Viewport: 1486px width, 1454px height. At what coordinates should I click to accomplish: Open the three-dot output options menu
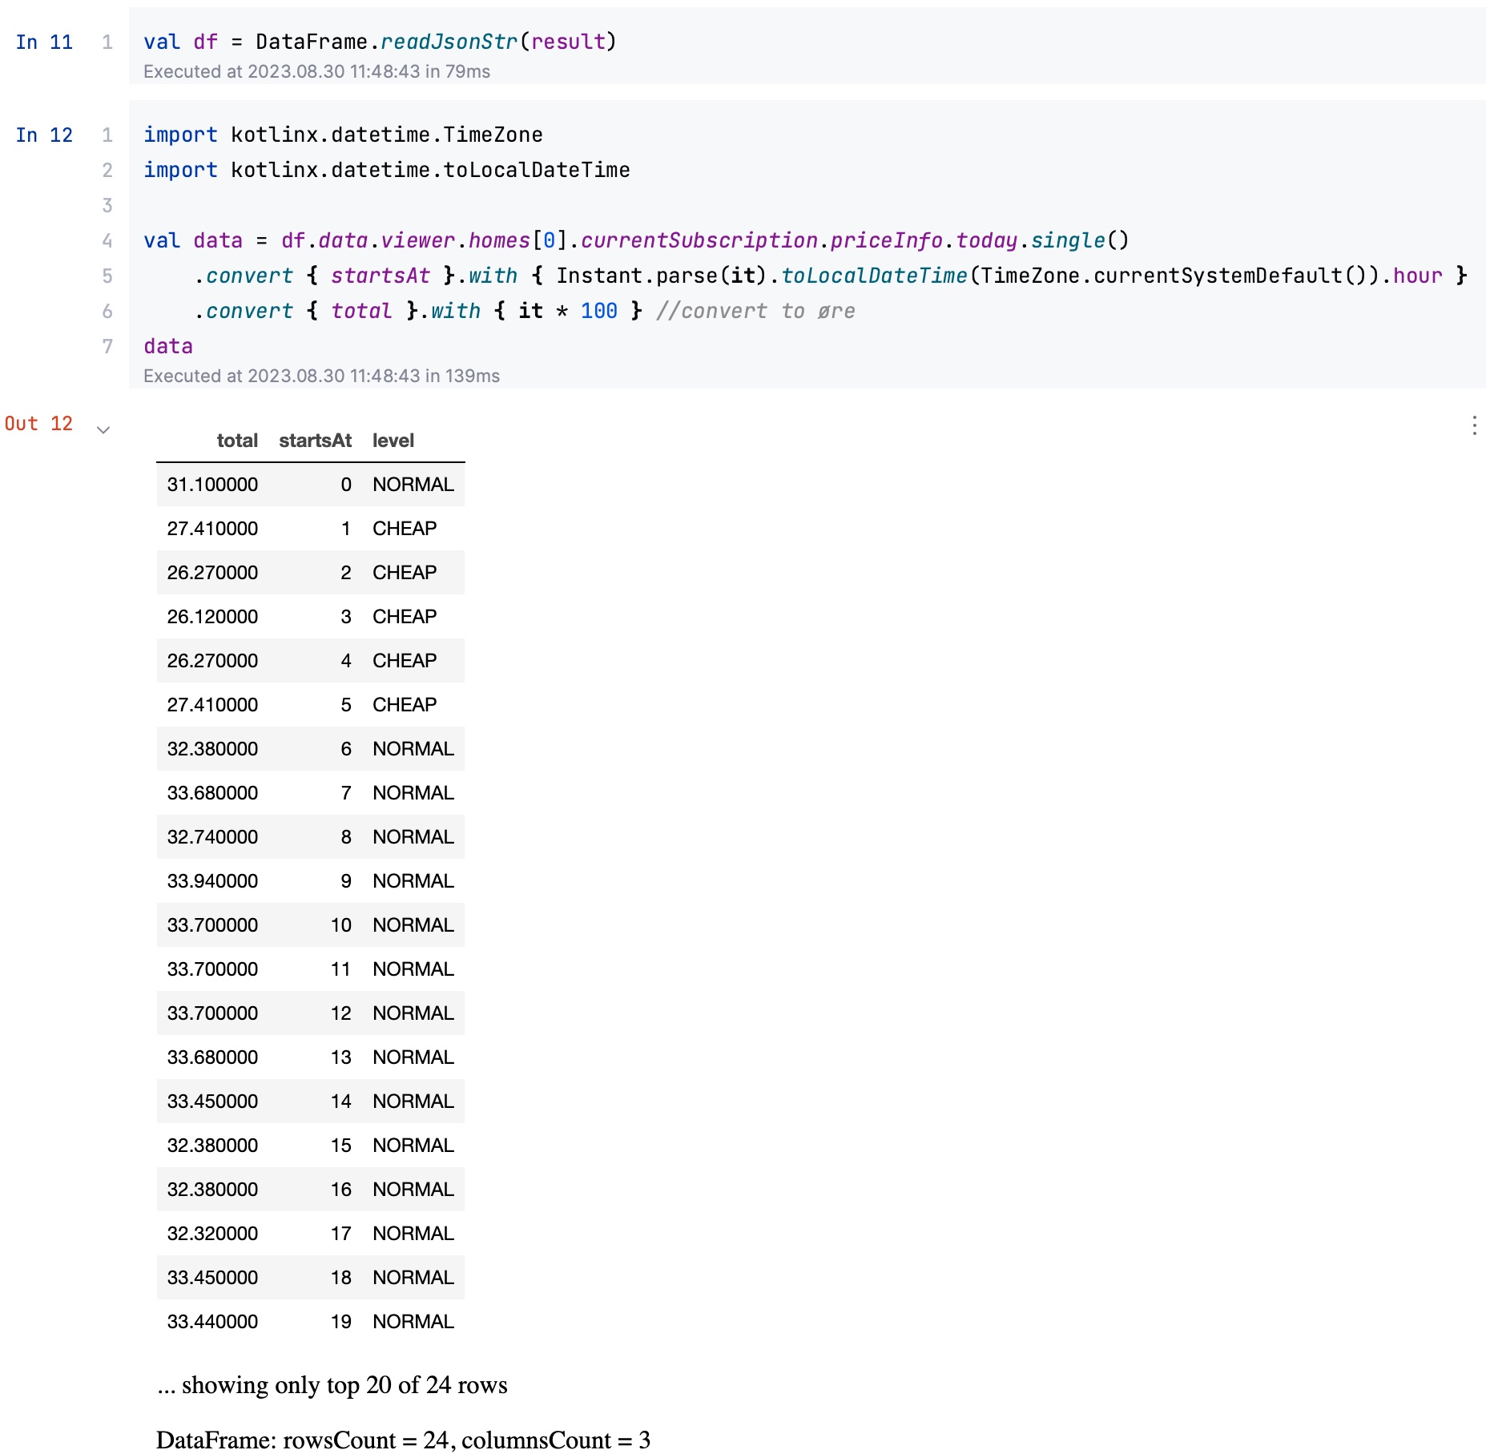pos(1473,425)
